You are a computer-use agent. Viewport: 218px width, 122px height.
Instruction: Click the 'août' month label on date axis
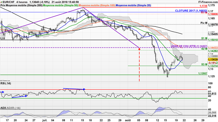[x=128, y=120]
